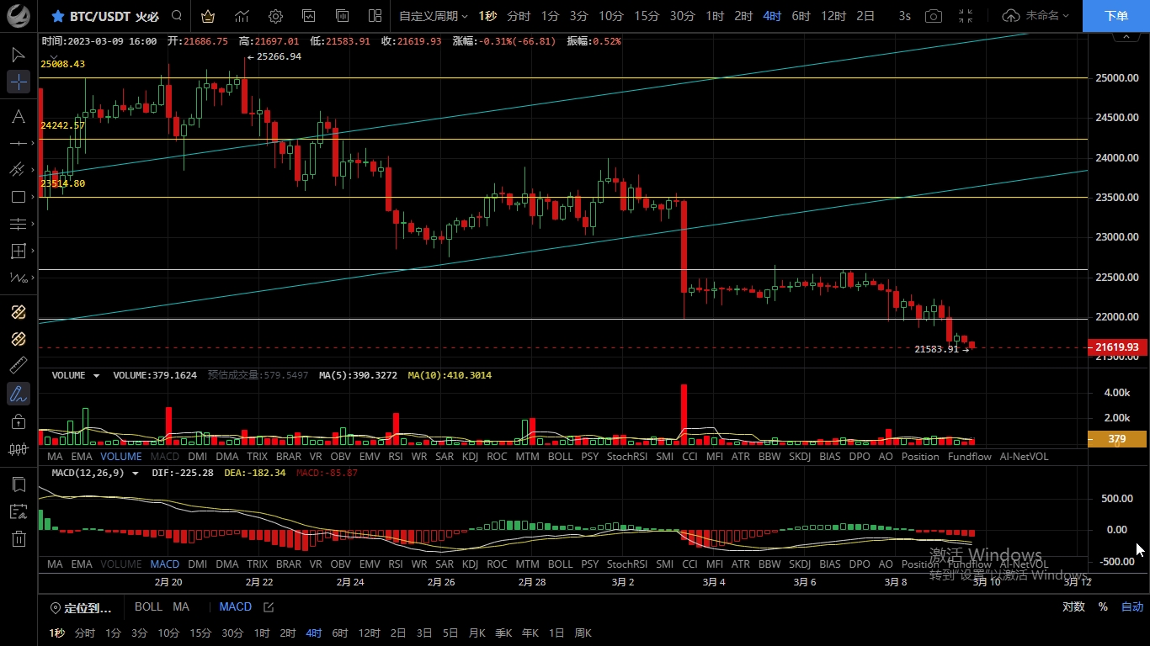Select the trend line drawing tool
Image resolution: width=1150 pixels, height=646 pixels.
(19, 170)
